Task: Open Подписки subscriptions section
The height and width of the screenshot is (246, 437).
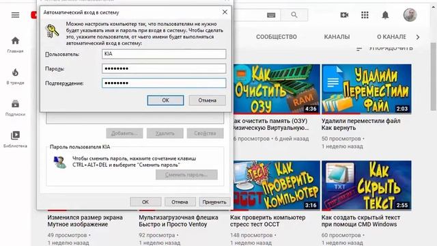Action: 15,104
